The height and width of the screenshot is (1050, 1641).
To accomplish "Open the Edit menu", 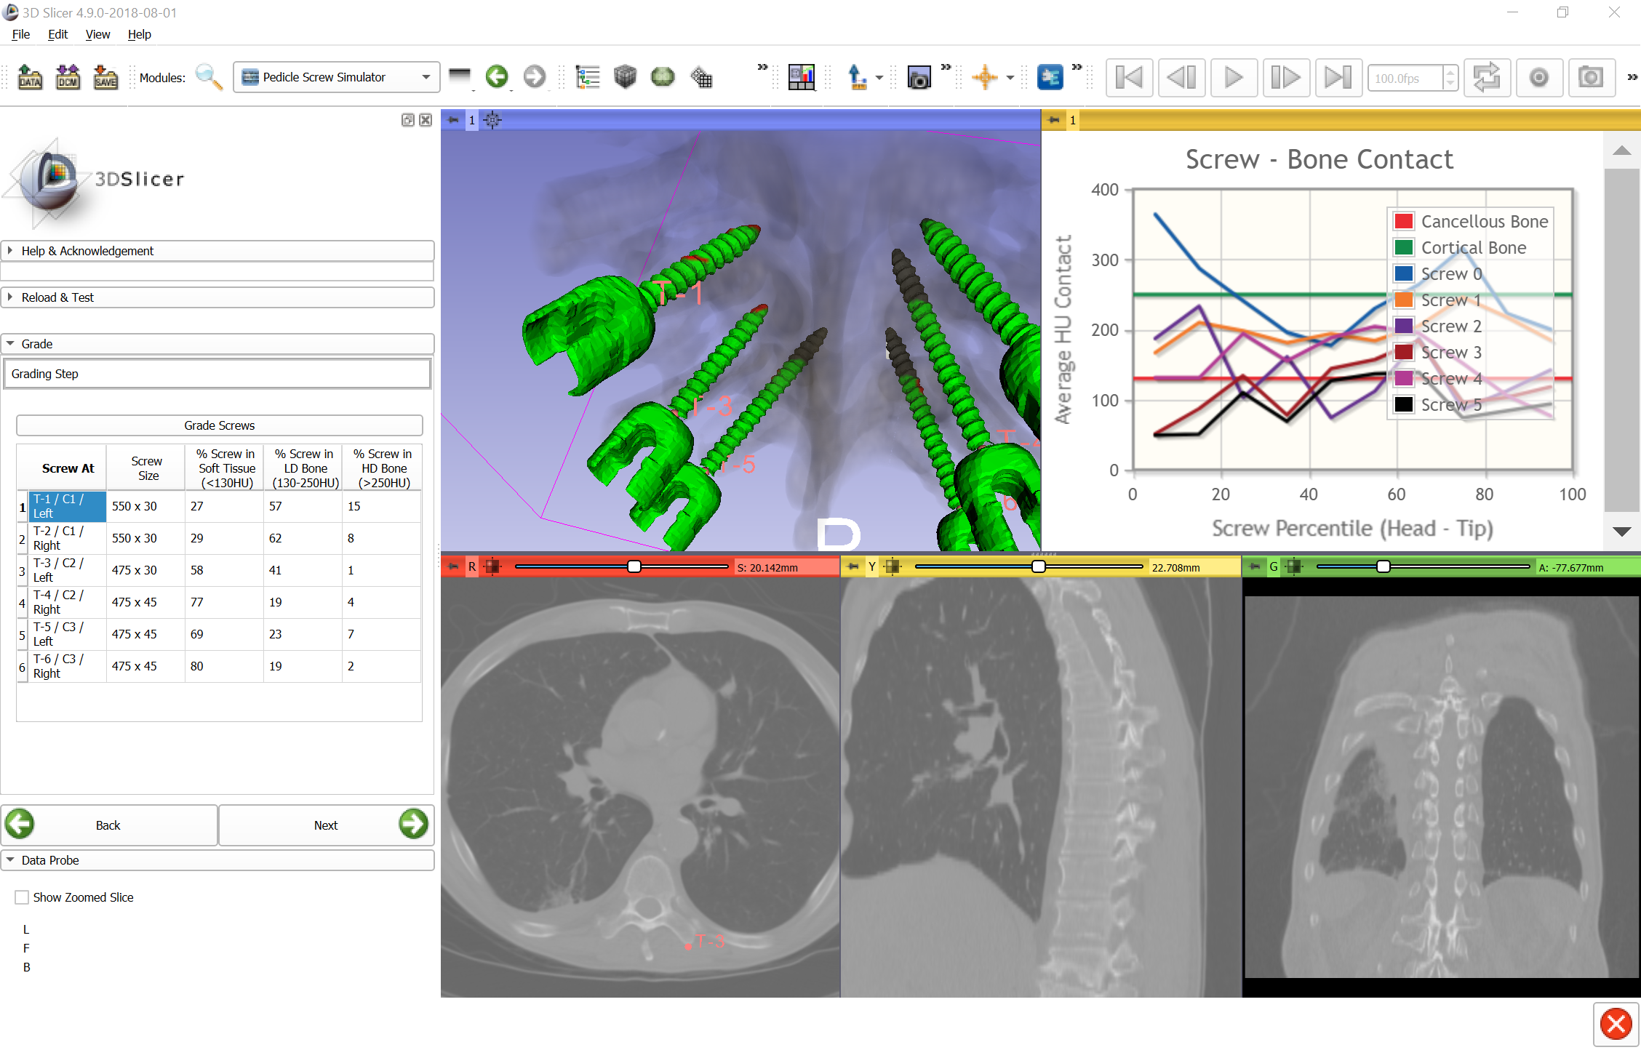I will (x=57, y=34).
